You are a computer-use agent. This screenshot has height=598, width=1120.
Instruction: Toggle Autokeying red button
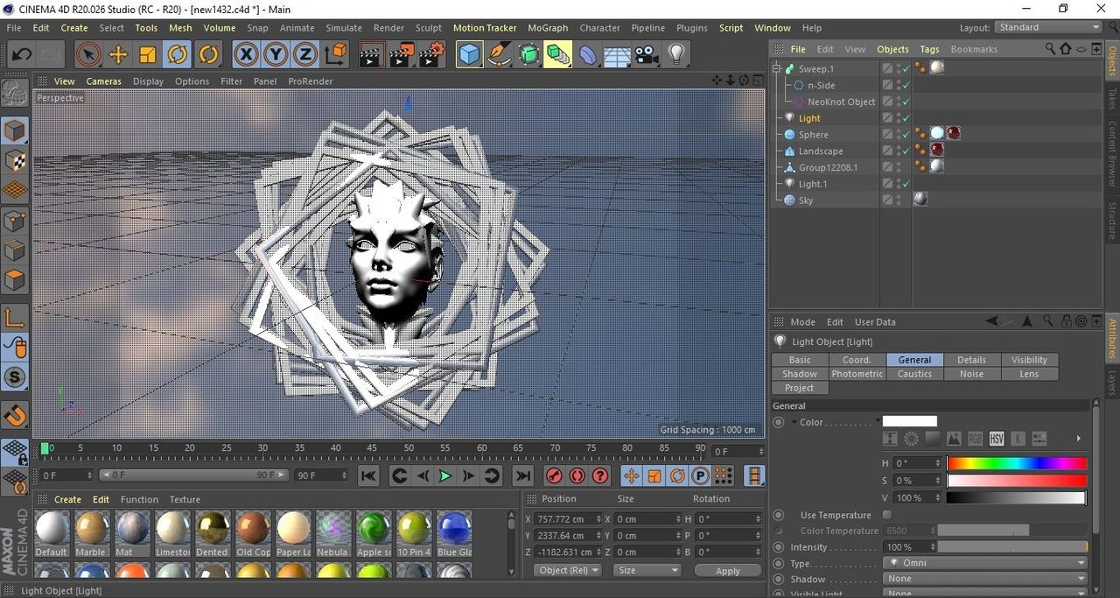pos(577,475)
